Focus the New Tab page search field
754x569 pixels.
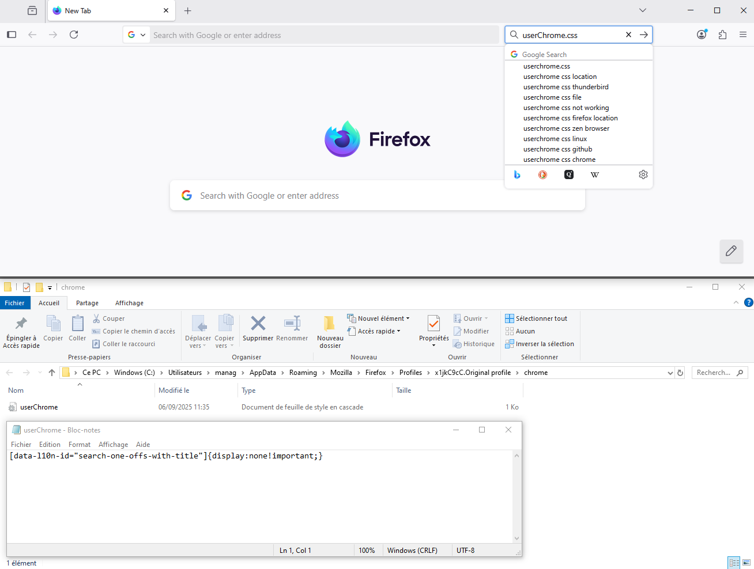378,195
